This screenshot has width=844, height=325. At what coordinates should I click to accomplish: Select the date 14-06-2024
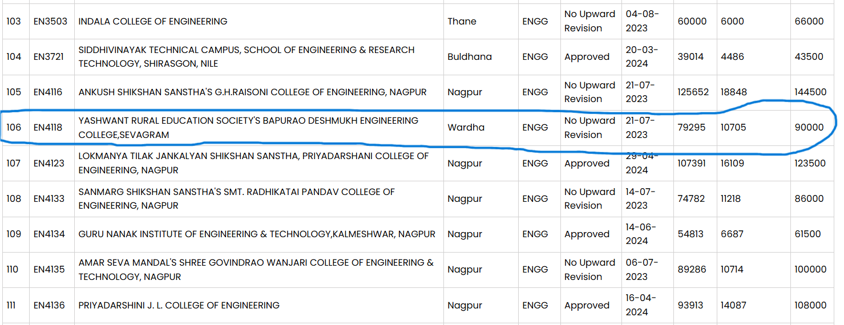[x=641, y=234]
